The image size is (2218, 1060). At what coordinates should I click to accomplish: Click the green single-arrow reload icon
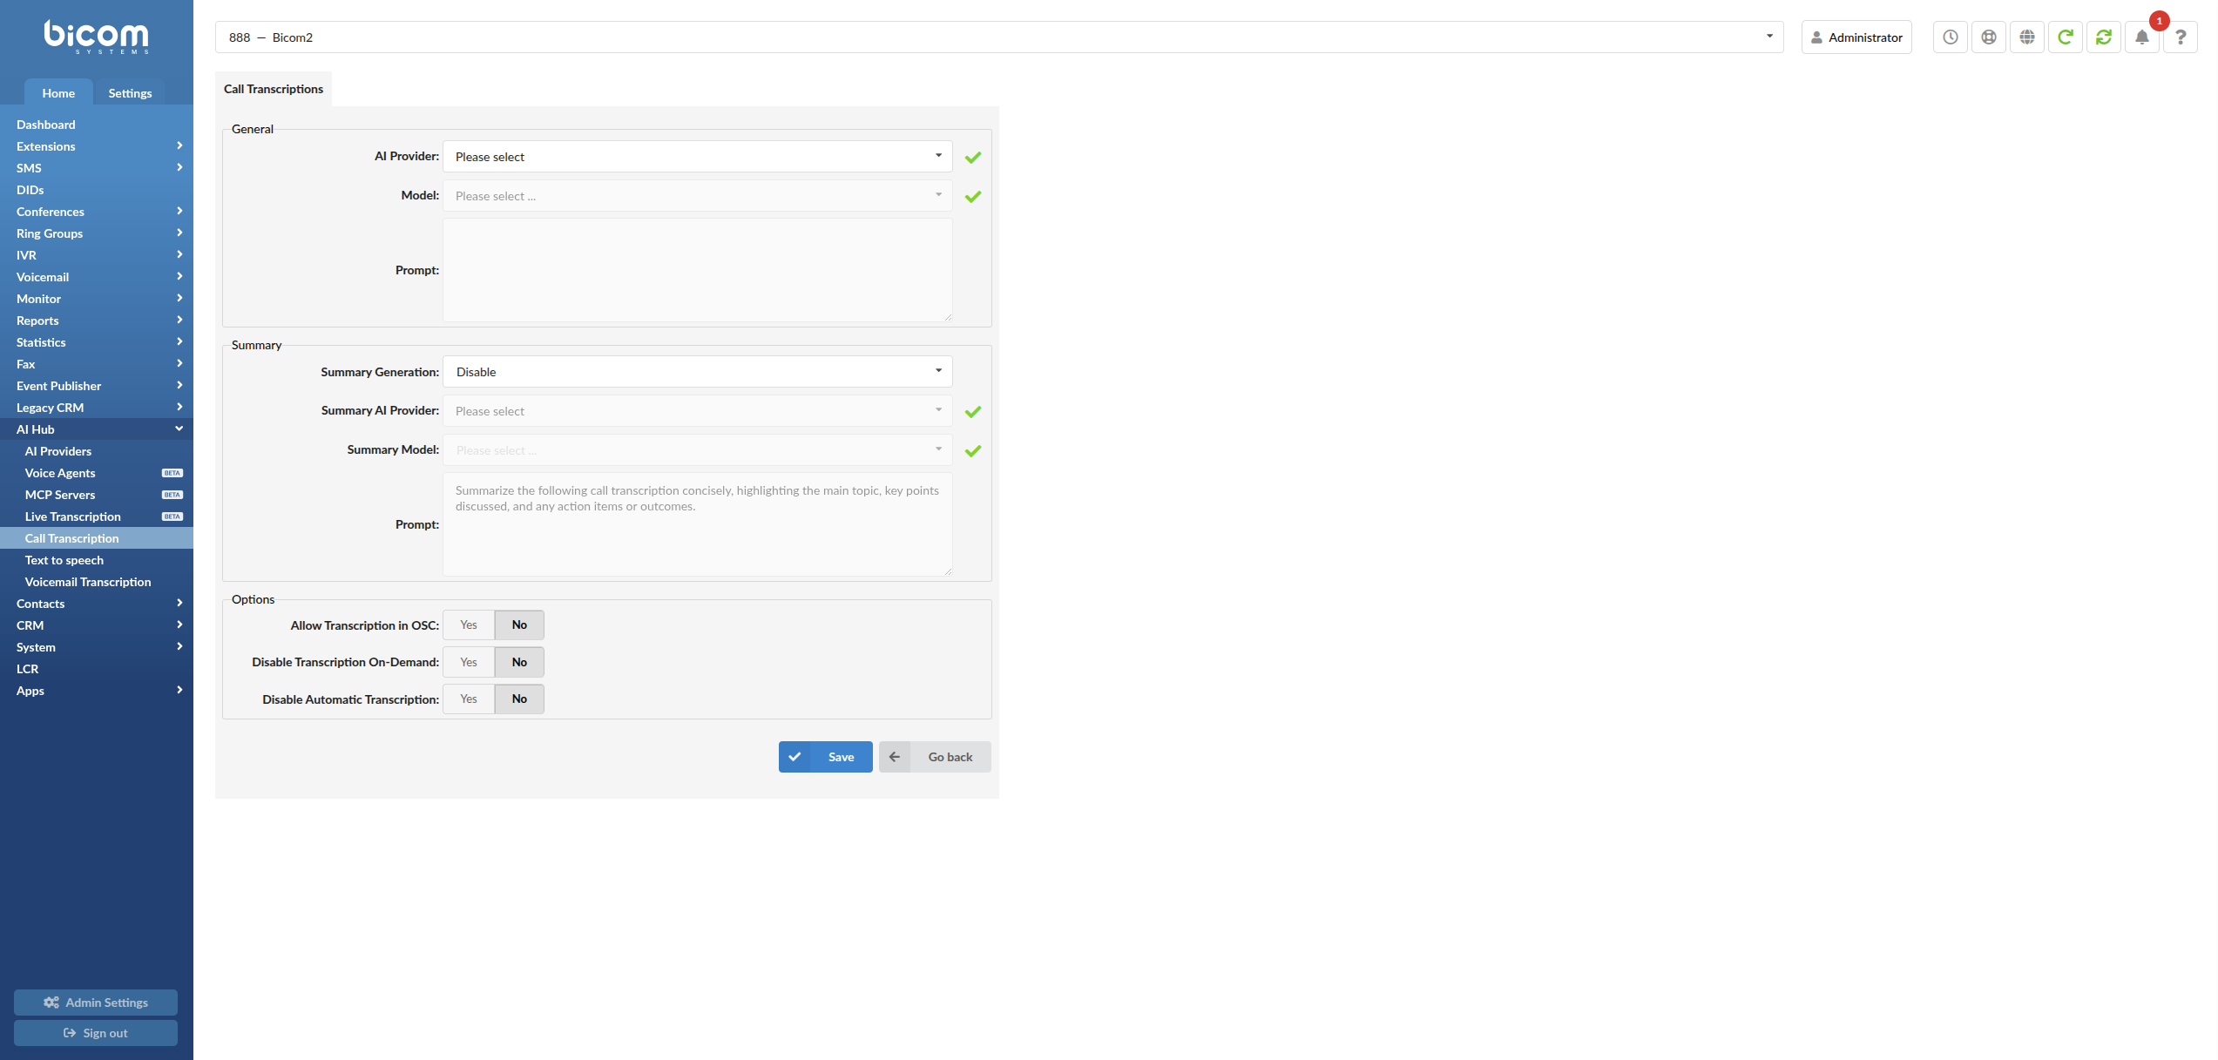pos(2065,37)
